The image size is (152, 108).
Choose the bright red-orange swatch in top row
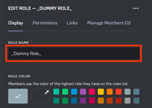119,92
